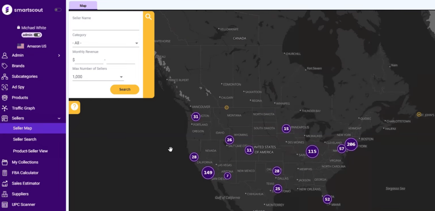
Task: Switch to the Map tab
Action: [83, 6]
